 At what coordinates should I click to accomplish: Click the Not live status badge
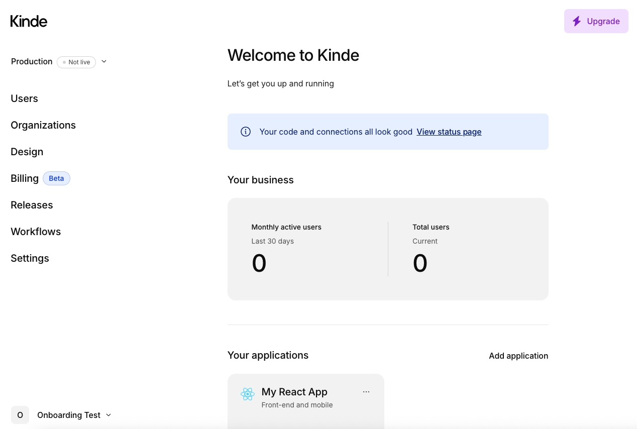pos(76,62)
